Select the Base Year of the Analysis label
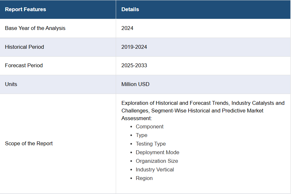The width and height of the screenshot is (291, 194). pos(35,28)
